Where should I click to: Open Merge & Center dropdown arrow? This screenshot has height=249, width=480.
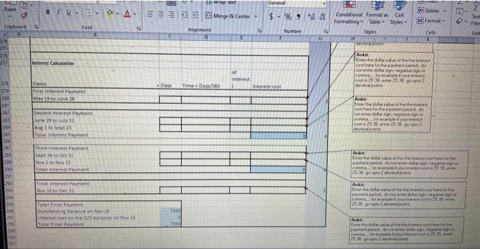tap(256, 16)
